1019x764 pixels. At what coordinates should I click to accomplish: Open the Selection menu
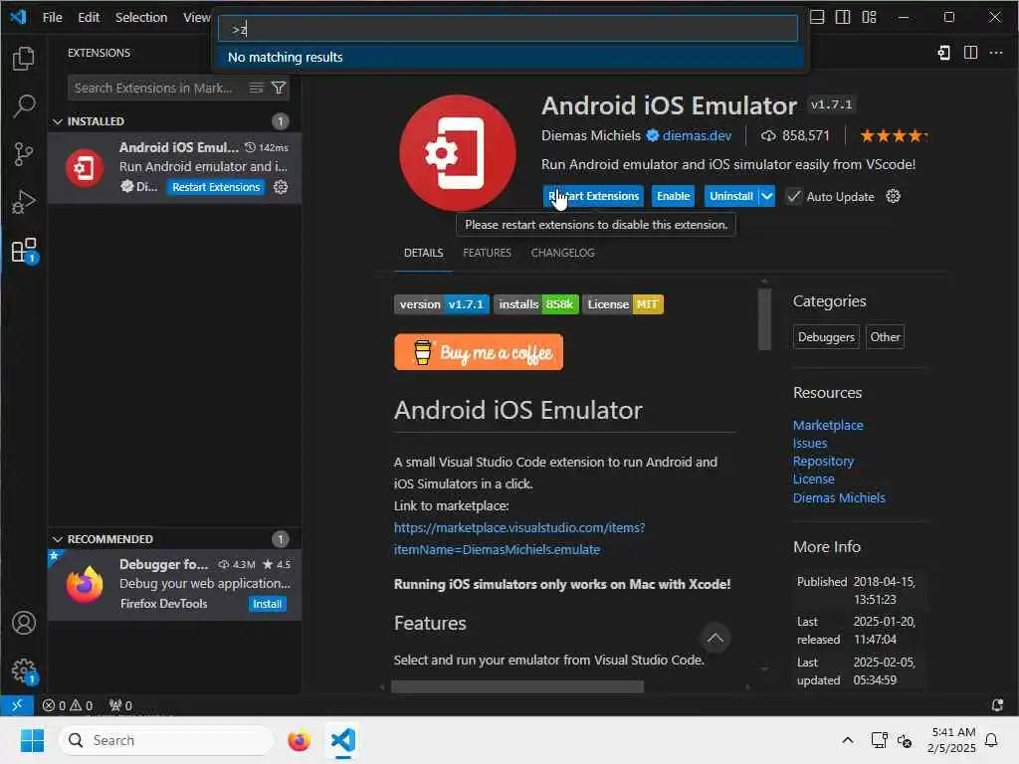click(141, 18)
